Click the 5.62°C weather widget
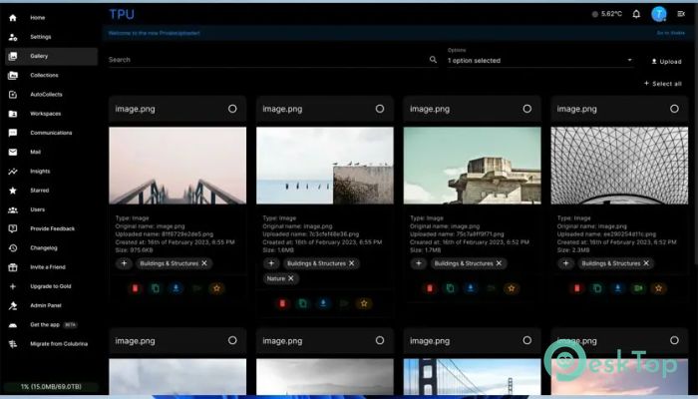The image size is (698, 399). point(606,14)
